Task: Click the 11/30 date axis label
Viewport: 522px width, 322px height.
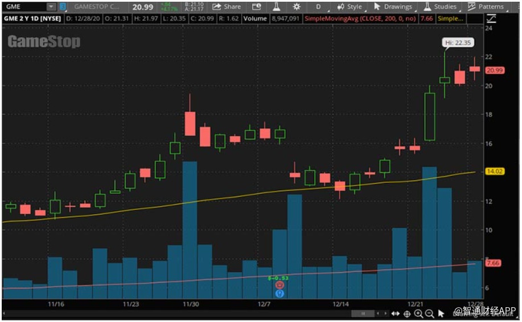Action: tap(191, 304)
